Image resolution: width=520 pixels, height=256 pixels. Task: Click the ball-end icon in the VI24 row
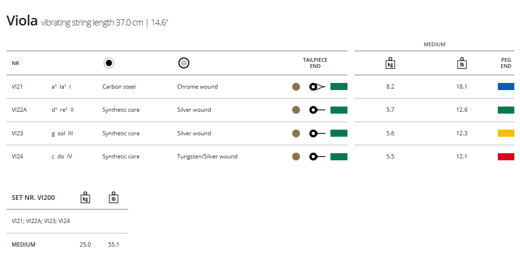point(317,157)
